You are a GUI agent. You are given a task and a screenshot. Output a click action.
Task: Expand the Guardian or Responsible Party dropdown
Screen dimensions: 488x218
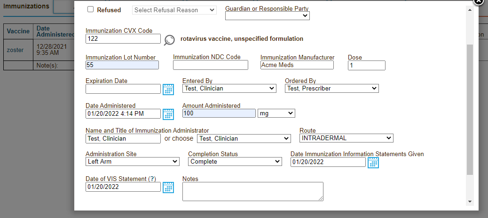pos(267,16)
